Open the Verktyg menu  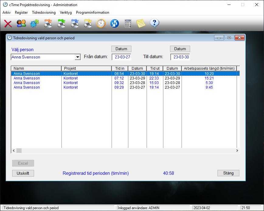66,12
